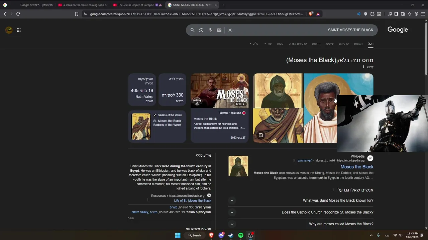Switch the עבר keyboard language indicator
The image size is (428, 240).
coord(387,235)
